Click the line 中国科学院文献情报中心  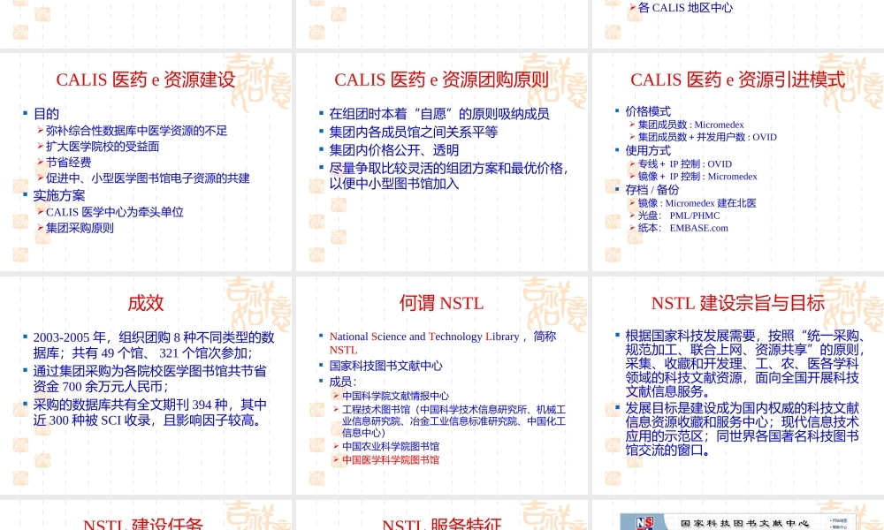pos(395,396)
